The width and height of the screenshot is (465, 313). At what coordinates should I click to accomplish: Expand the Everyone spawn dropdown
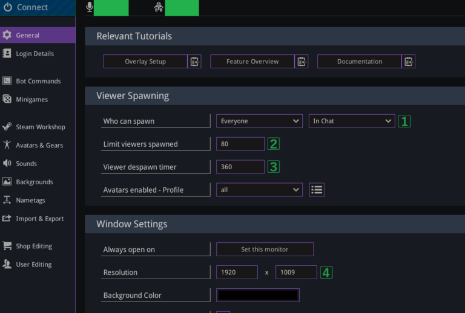click(259, 121)
